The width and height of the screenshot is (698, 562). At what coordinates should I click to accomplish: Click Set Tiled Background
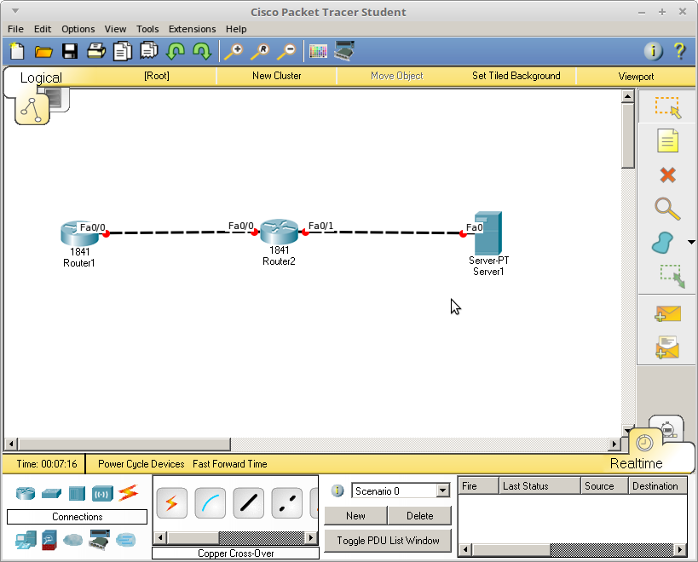[x=516, y=76]
